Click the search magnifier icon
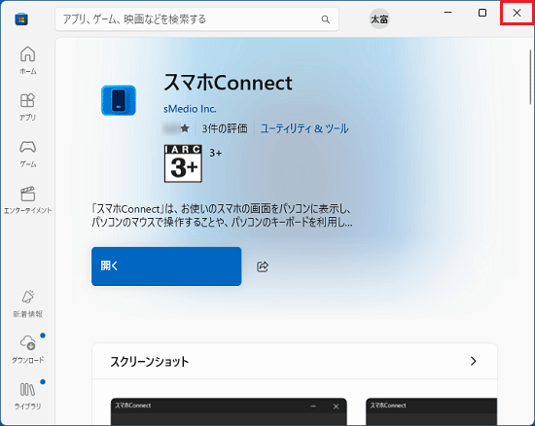The image size is (535, 426). click(x=326, y=19)
